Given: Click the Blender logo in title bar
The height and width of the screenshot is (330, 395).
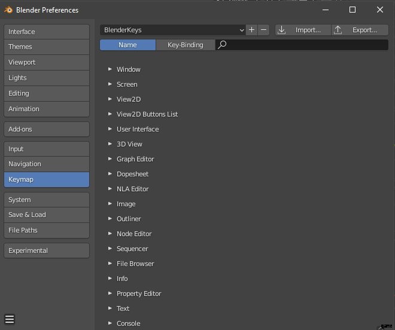Looking at the screenshot, I should coord(8,10).
